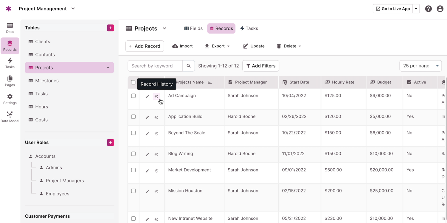The width and height of the screenshot is (447, 223).
Task: Open the 25 per page dropdown
Action: point(420,66)
